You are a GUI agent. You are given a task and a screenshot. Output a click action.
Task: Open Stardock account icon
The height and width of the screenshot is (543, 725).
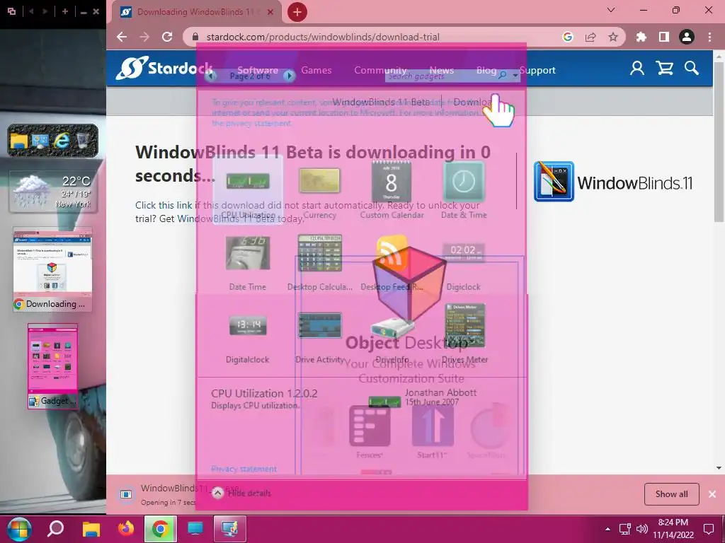click(x=636, y=69)
